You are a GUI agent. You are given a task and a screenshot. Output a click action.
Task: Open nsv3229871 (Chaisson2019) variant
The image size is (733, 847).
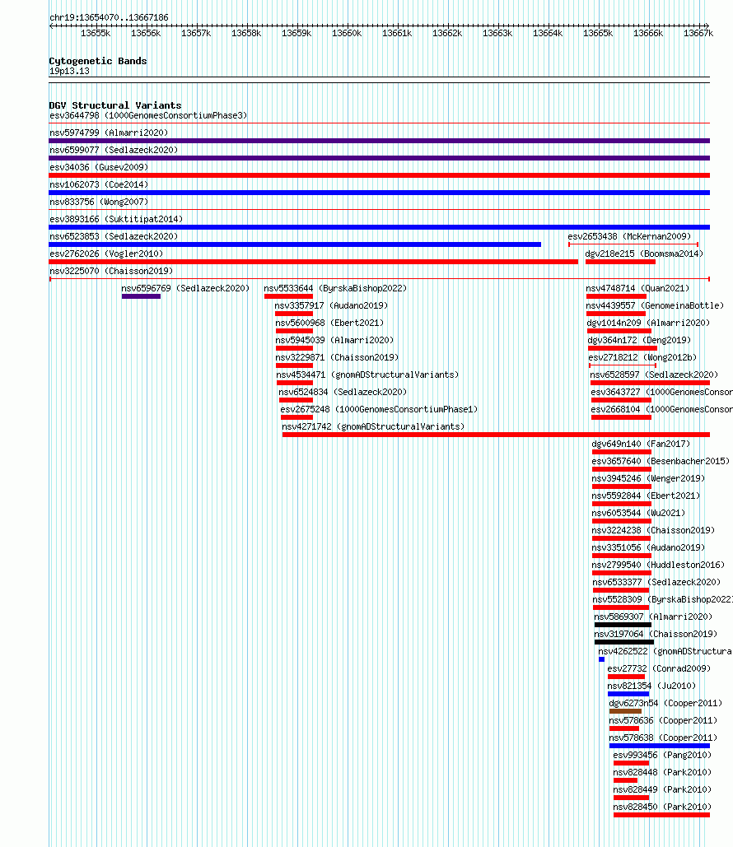pos(338,357)
